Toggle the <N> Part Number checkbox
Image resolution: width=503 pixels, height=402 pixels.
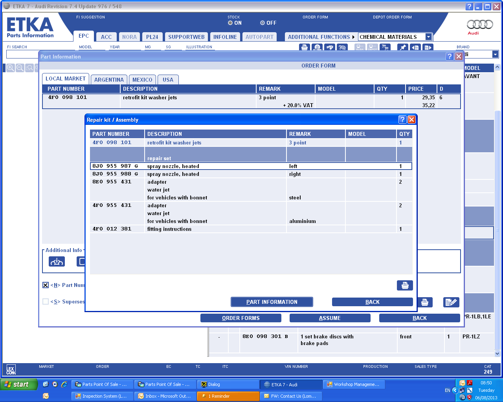pyautogui.click(x=46, y=285)
